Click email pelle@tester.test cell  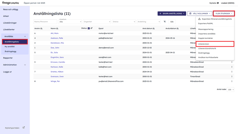coord(106,38)
